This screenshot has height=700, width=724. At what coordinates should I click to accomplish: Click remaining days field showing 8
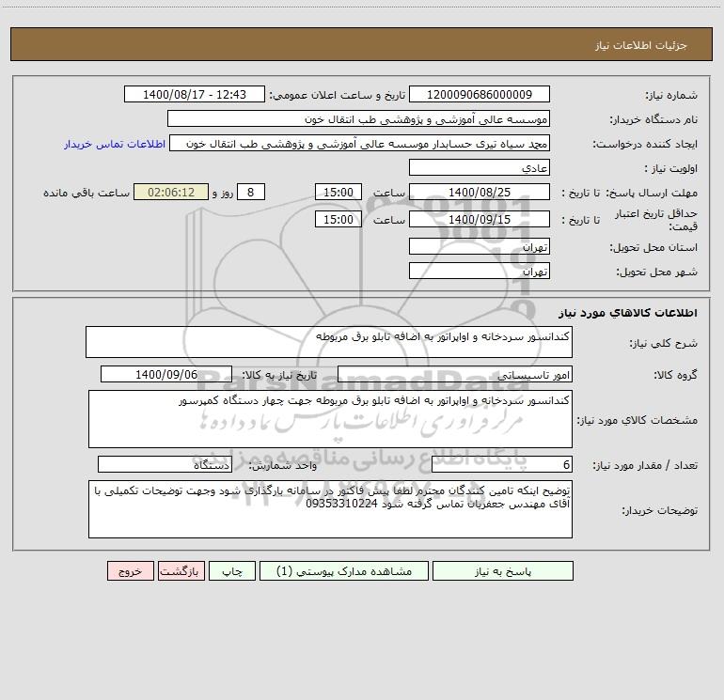(x=251, y=192)
